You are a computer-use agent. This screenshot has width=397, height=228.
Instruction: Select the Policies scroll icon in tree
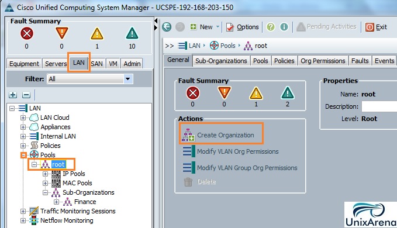34,146
